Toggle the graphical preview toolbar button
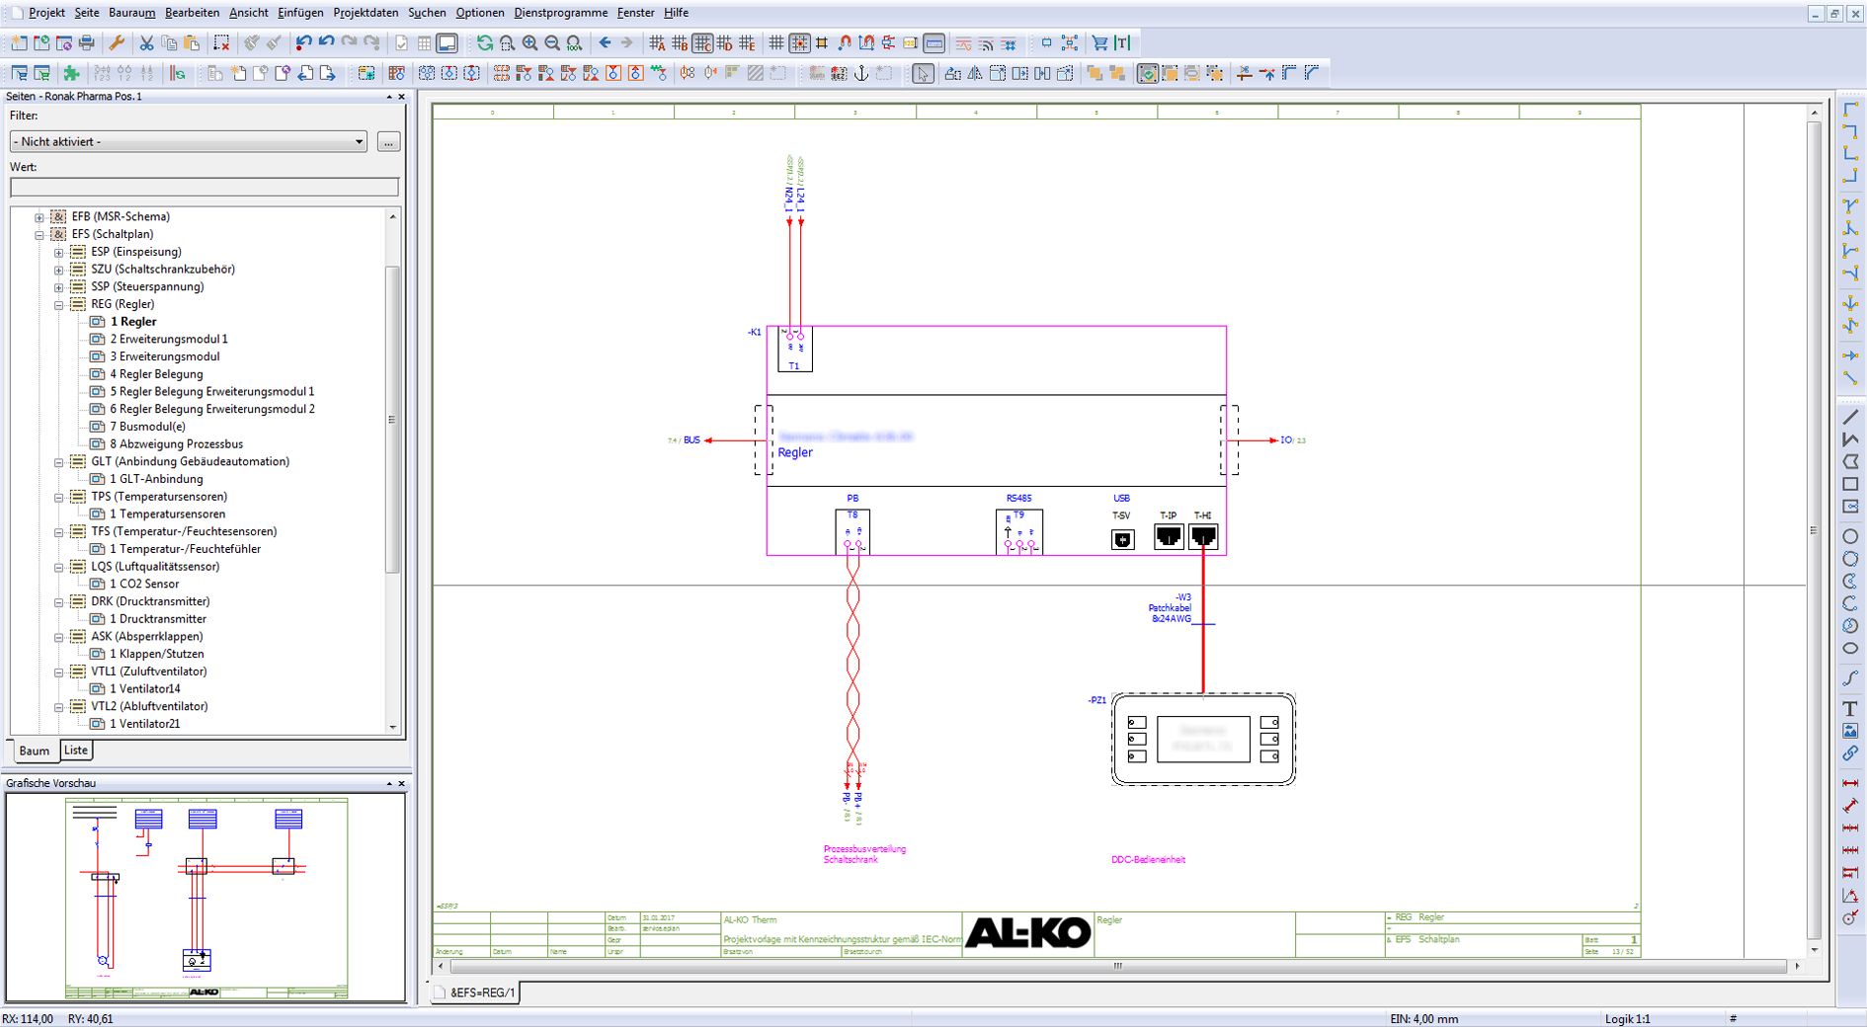Image resolution: width=1867 pixels, height=1027 pixels. tap(447, 43)
